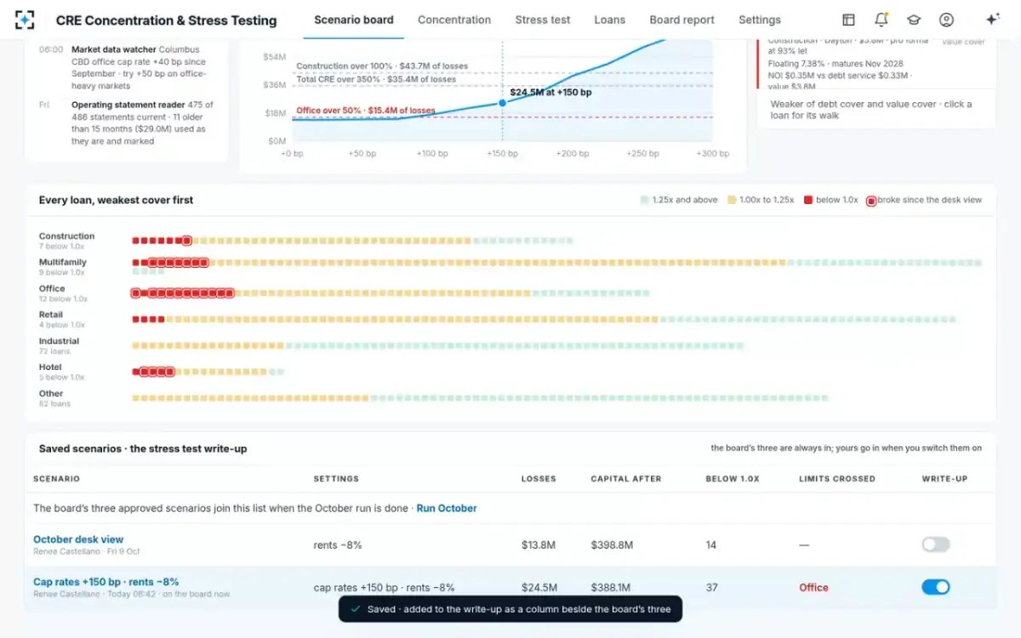Click the 1.25x and above legend swatch

tap(644, 200)
